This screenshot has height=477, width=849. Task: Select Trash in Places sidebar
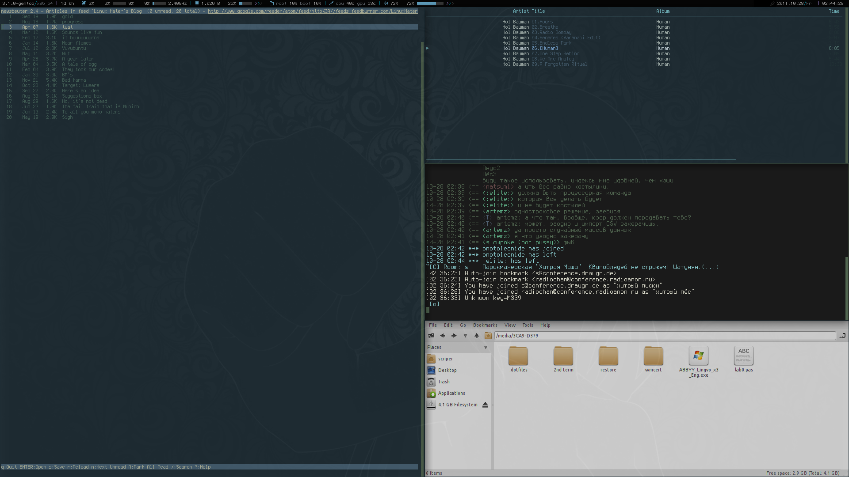[444, 382]
